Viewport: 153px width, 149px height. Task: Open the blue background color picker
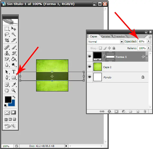13,104
